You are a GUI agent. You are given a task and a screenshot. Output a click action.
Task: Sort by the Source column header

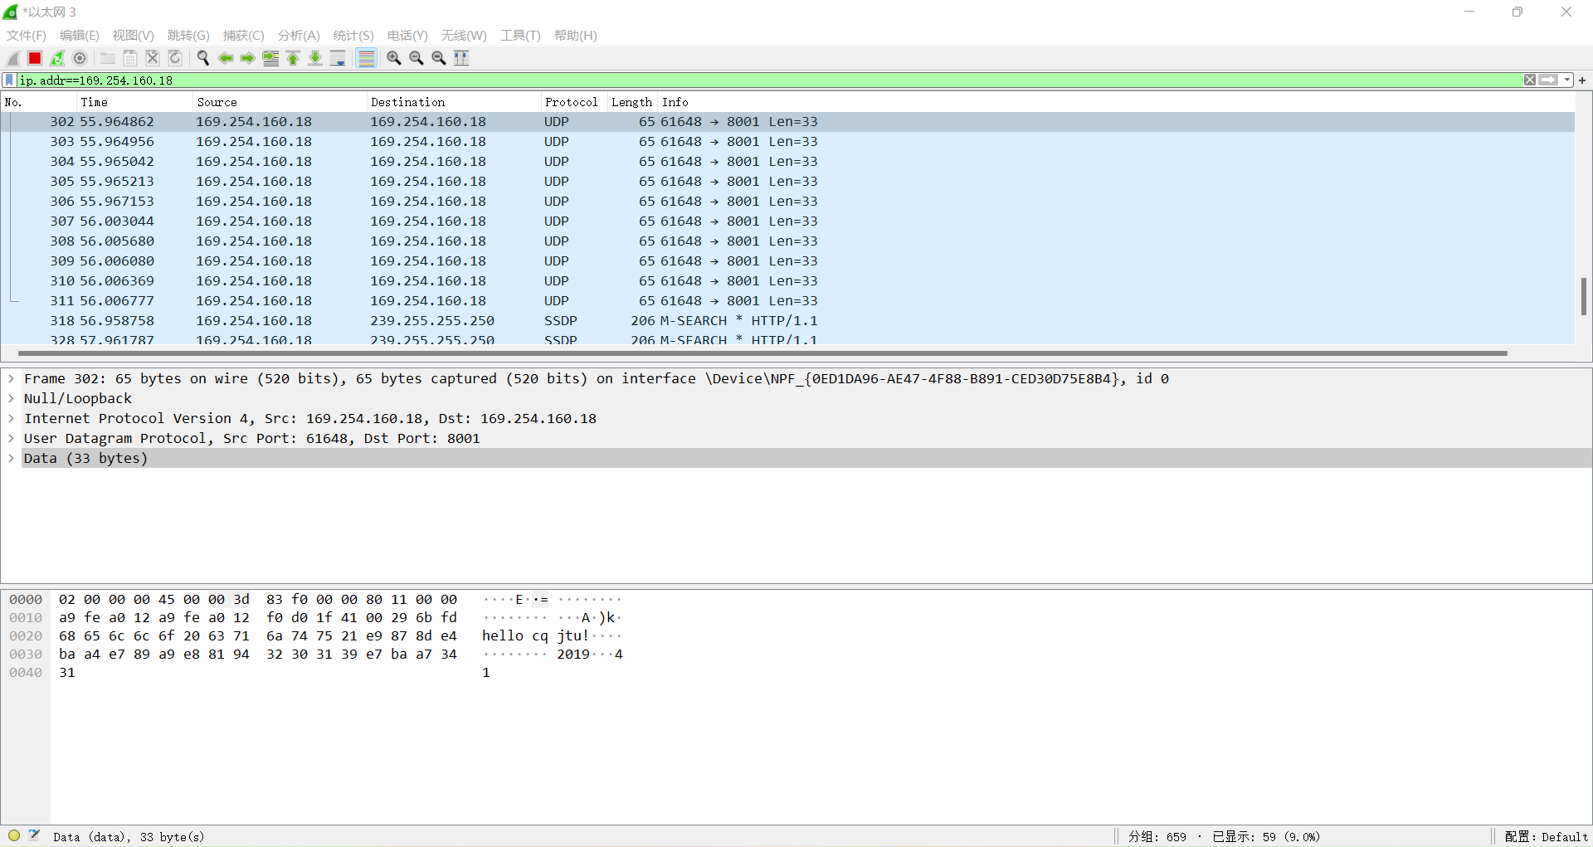[x=279, y=102]
